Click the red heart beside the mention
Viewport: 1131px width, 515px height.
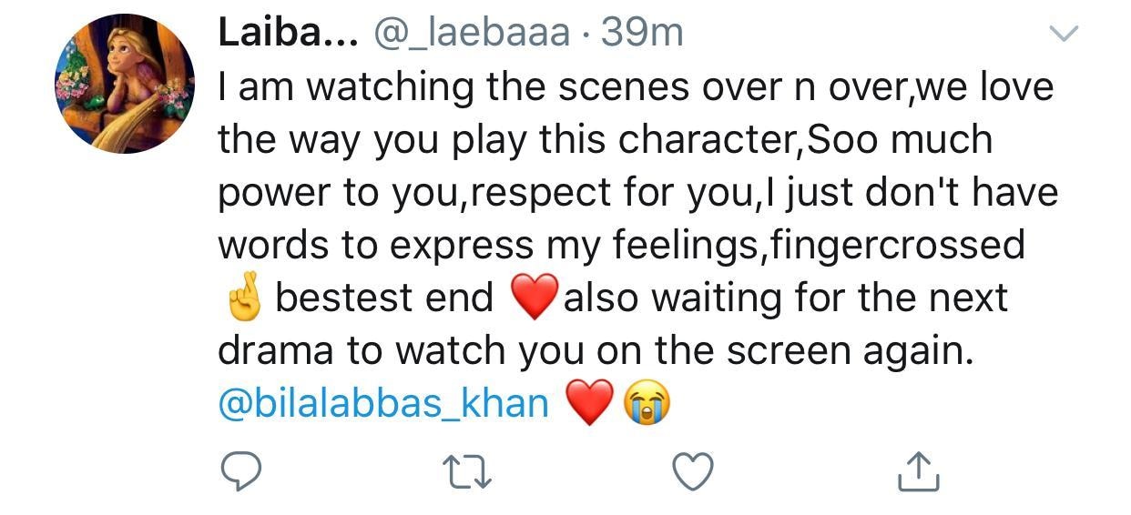click(589, 404)
